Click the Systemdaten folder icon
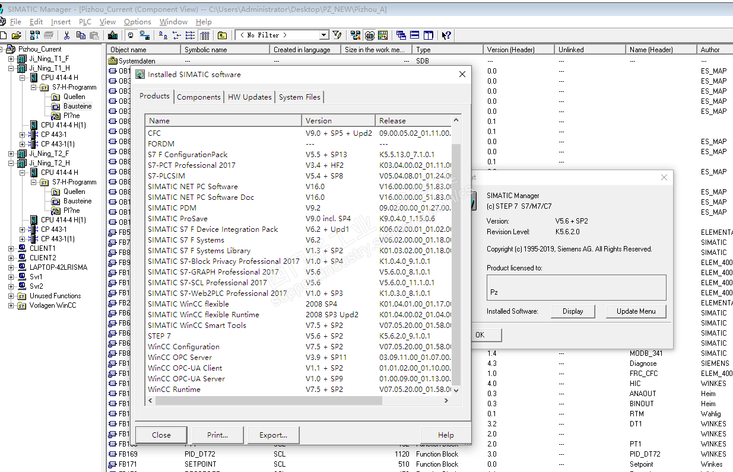733x472 pixels. pos(113,60)
